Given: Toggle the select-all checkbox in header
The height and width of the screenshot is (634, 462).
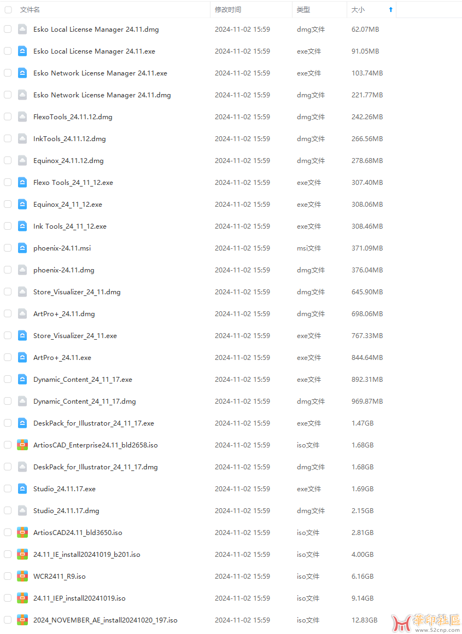Looking at the screenshot, I should click(8, 9).
